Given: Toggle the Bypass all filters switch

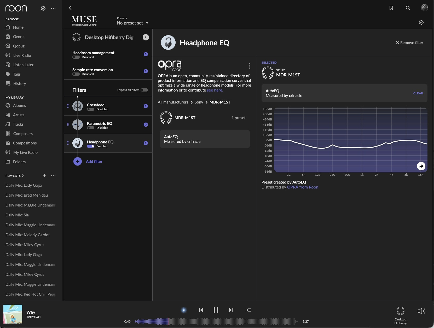Looking at the screenshot, I should 144,90.
